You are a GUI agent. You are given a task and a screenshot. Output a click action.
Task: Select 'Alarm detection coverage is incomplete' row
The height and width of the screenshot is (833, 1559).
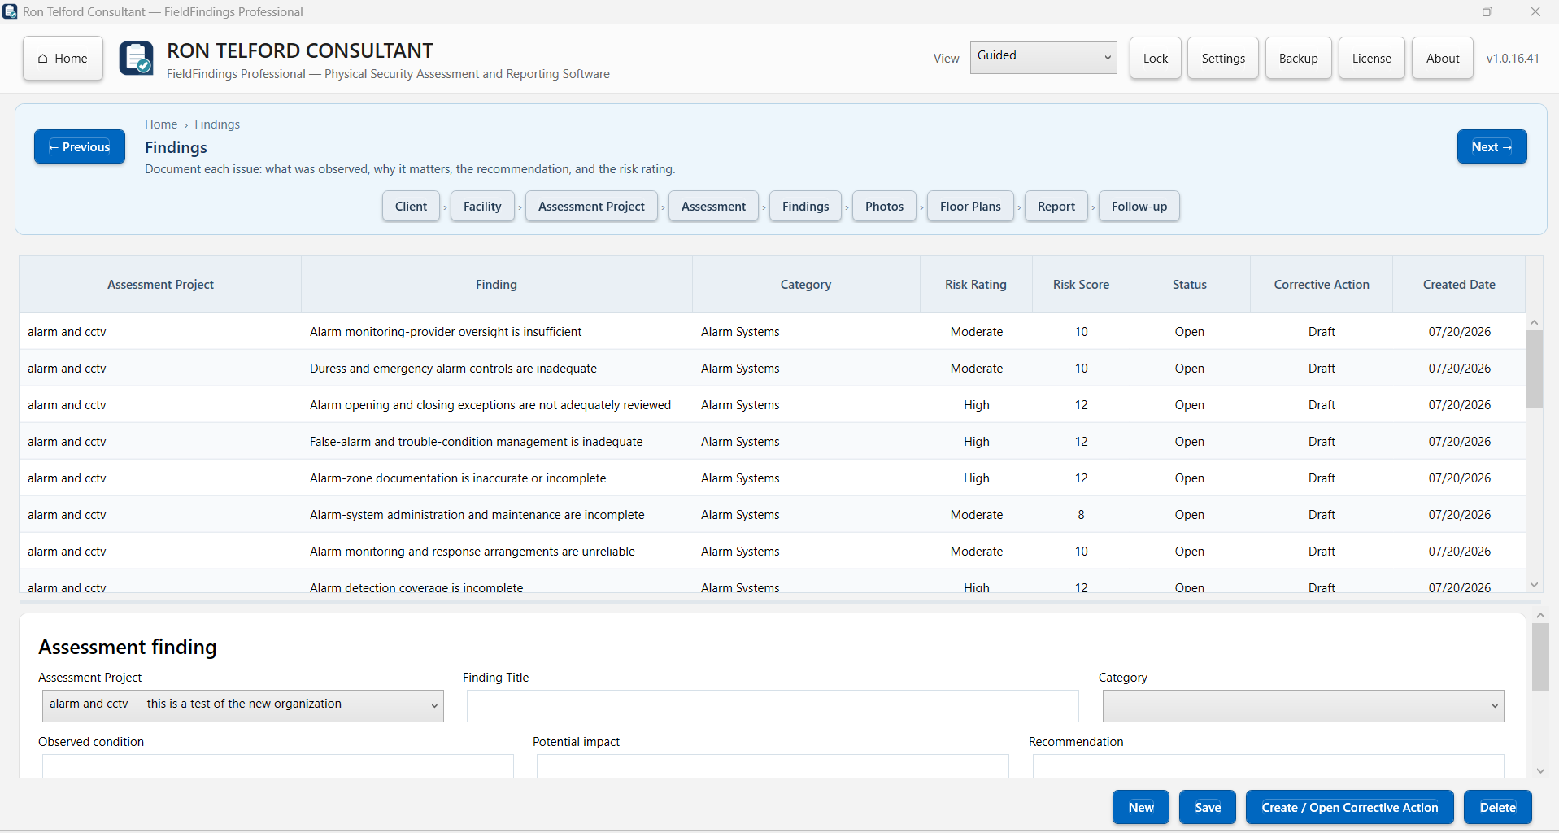[772, 582]
